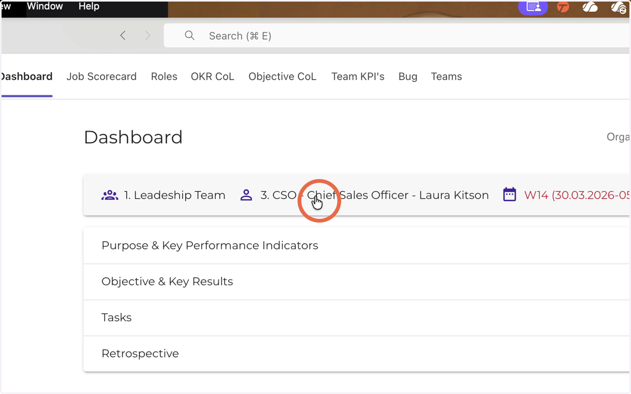Switch to the OKR CoL tab
Screen dimensions: 631x394
212,77
